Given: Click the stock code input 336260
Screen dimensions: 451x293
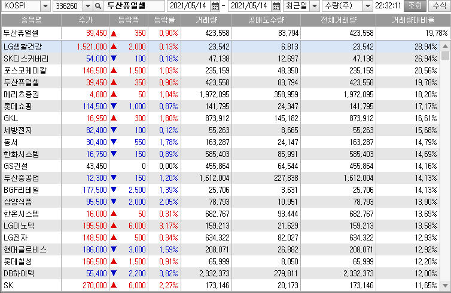Looking at the screenshot, I should [68, 6].
